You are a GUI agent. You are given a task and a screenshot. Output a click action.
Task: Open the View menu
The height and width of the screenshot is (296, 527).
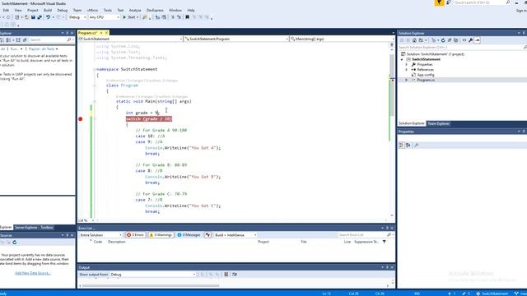pyautogui.click(x=18, y=11)
